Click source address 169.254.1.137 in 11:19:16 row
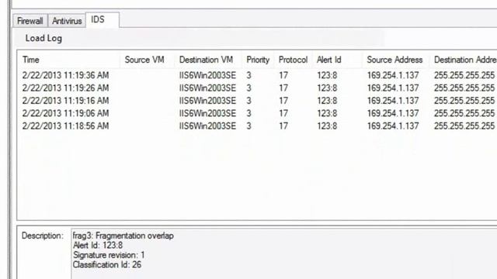This screenshot has width=497, height=279. (x=393, y=101)
